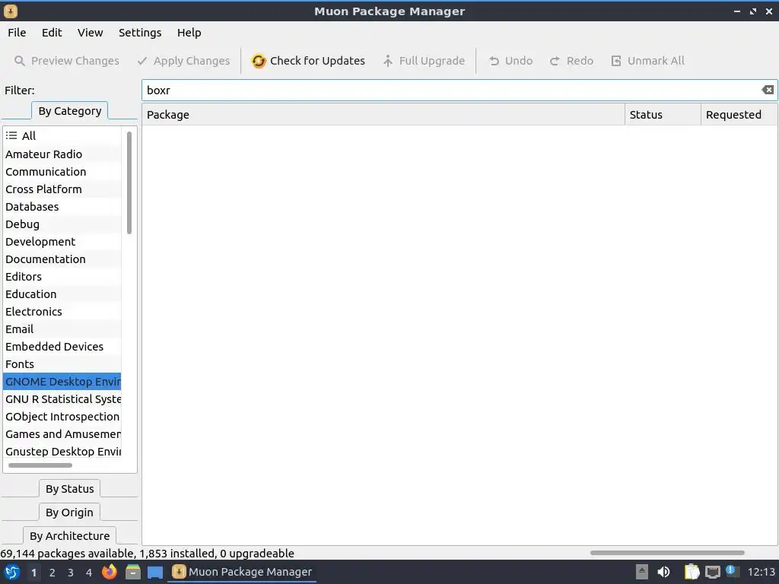Click the Undo toolbar button

pos(510,61)
